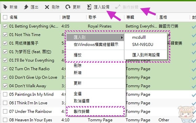The height and width of the screenshot is (123, 196).
Task: Select 播放 (play) in context menu
Action: coord(77,55)
